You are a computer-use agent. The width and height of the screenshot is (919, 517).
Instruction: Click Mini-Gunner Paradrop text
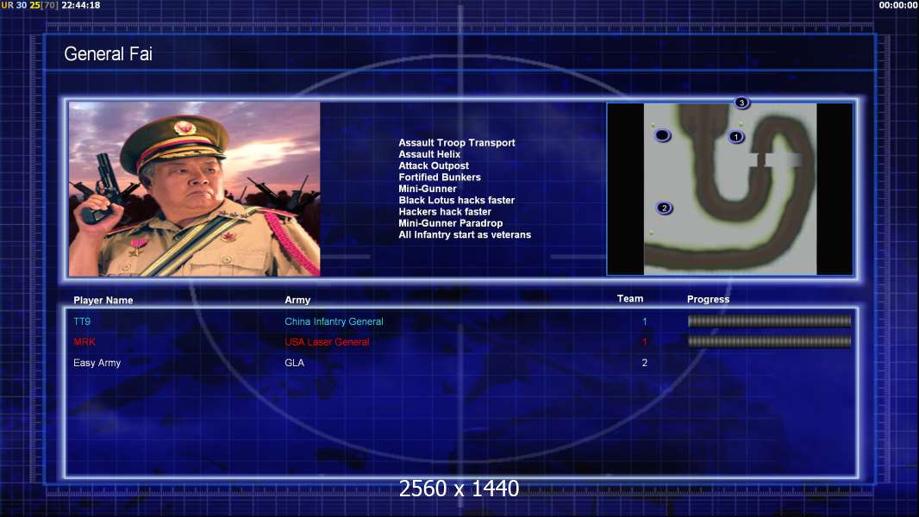click(x=450, y=223)
